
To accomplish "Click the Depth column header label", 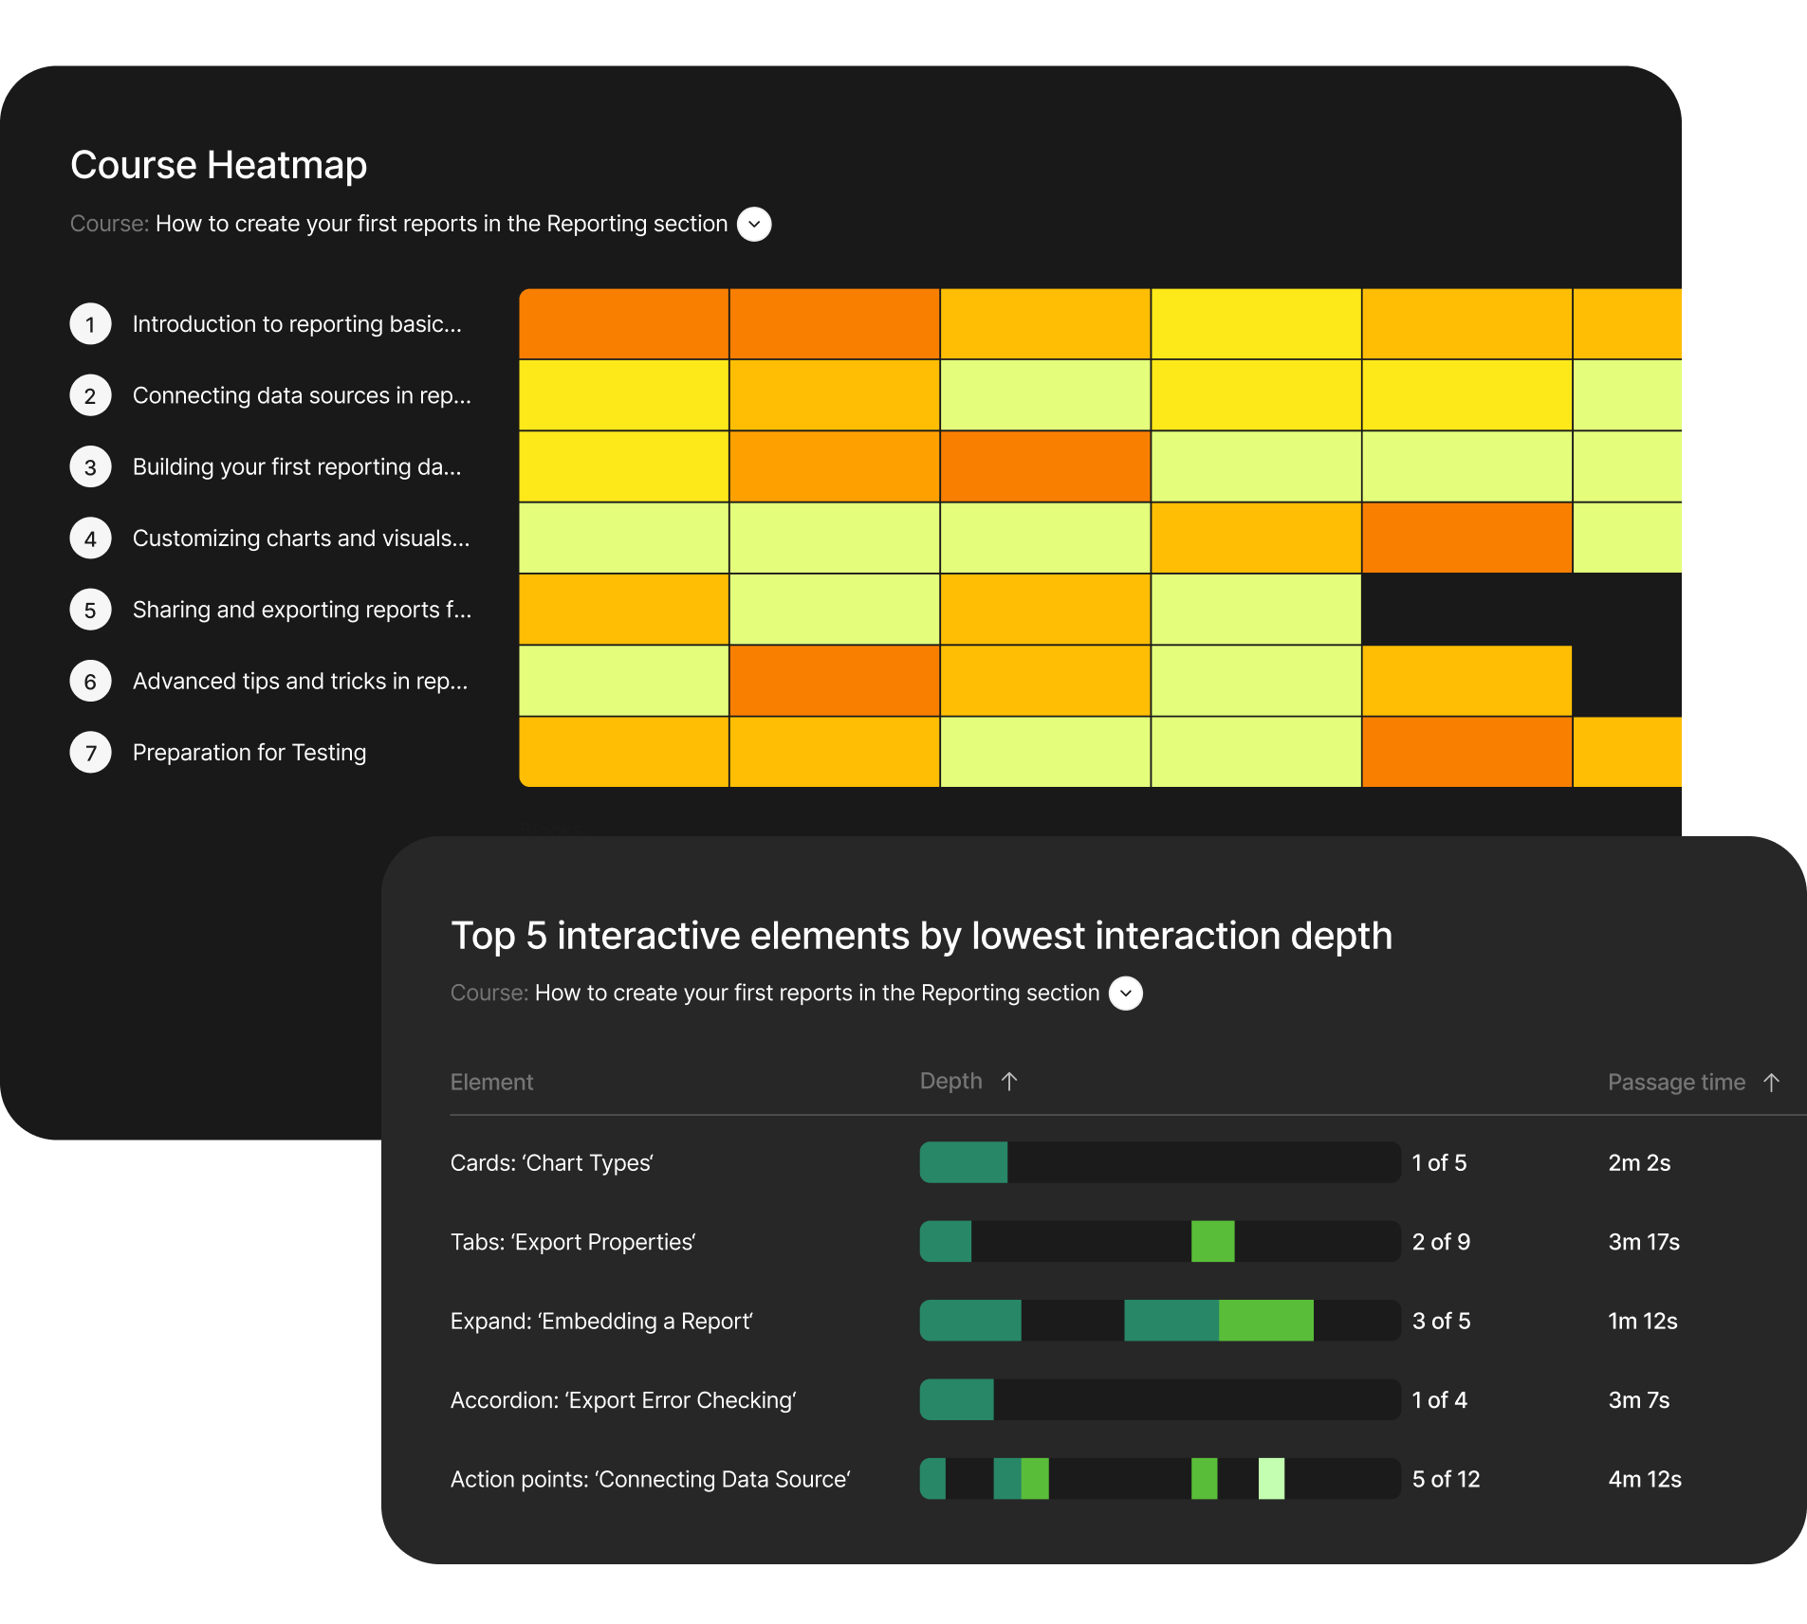I will pyautogui.click(x=950, y=1082).
